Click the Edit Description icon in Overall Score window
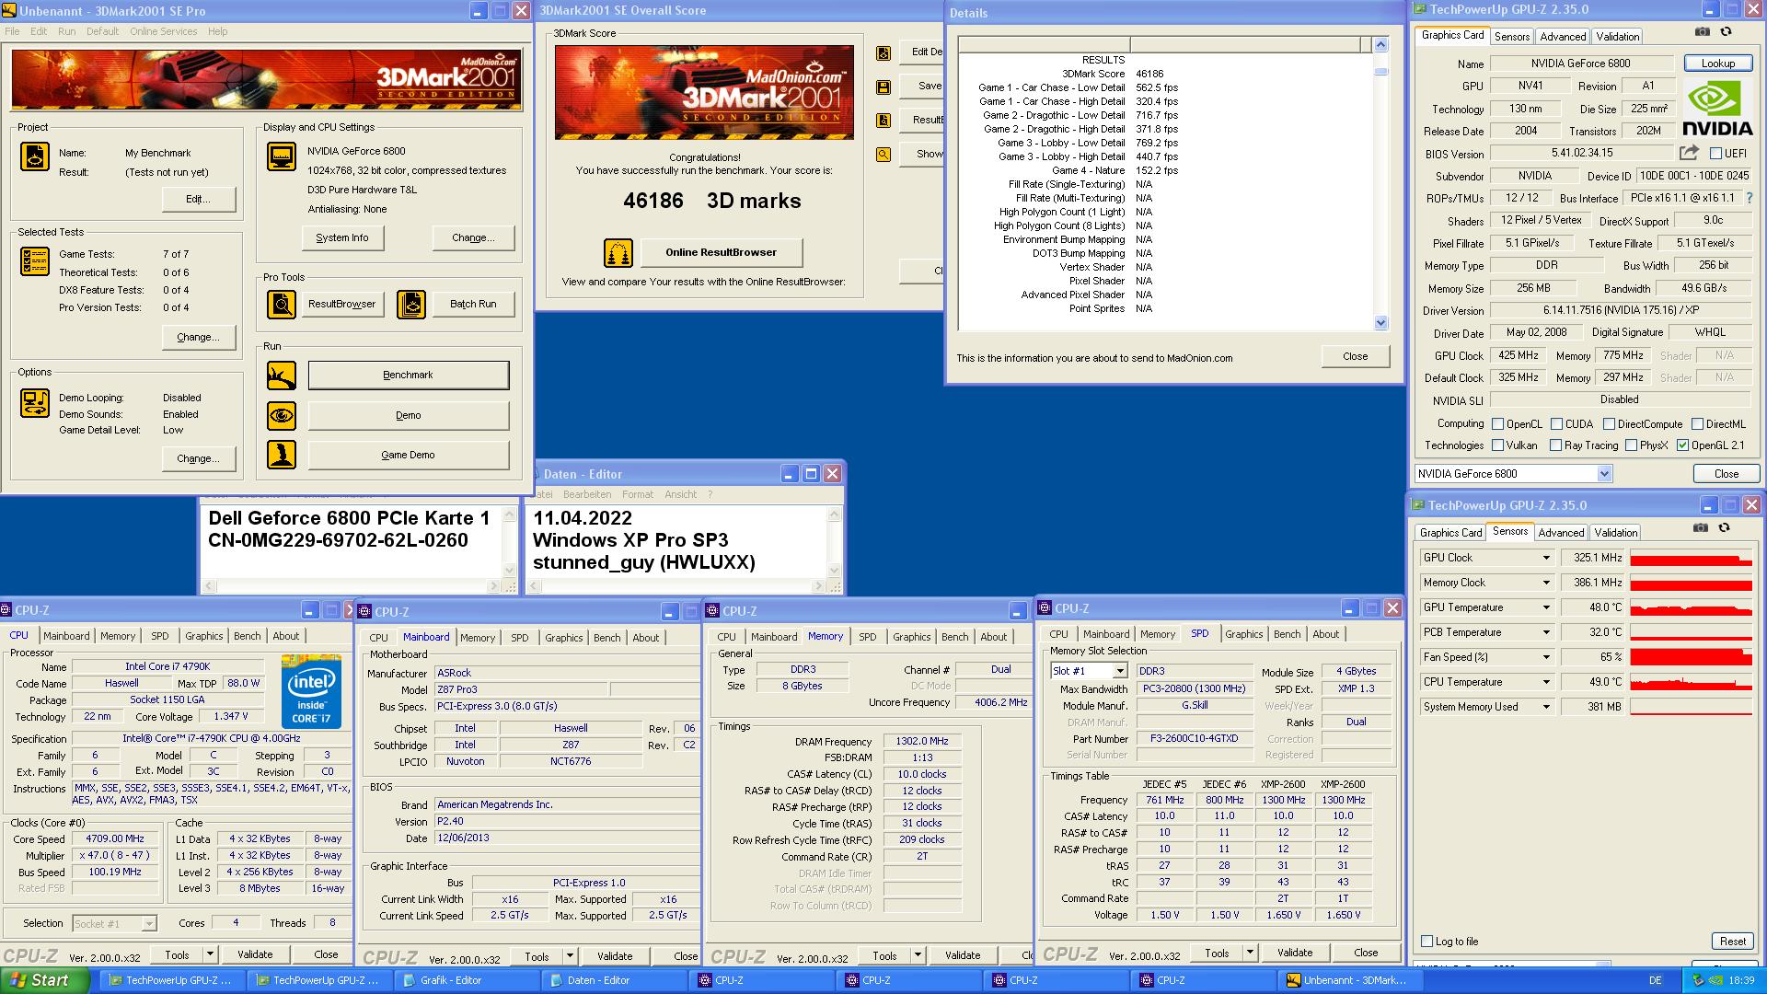The height and width of the screenshot is (994, 1767). [x=883, y=53]
